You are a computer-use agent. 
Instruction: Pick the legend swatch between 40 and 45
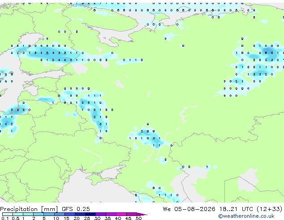pos(121,214)
